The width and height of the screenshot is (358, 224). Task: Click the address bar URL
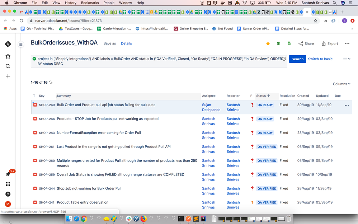pos(69,20)
